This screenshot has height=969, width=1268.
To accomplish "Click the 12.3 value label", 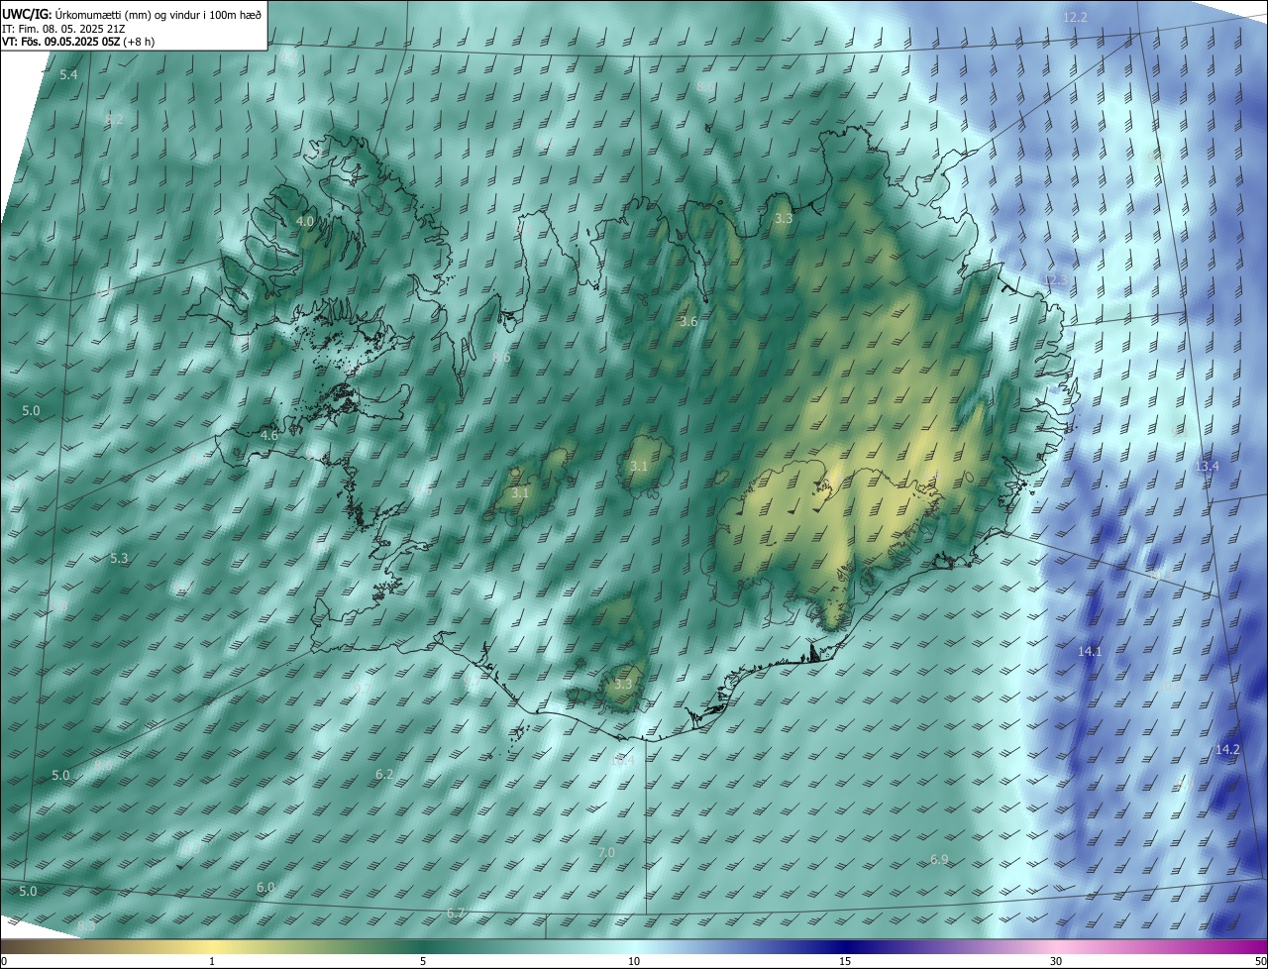I will (1055, 280).
